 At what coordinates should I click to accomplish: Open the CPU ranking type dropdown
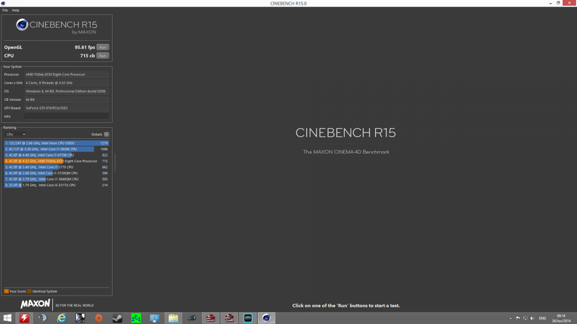(x=15, y=134)
